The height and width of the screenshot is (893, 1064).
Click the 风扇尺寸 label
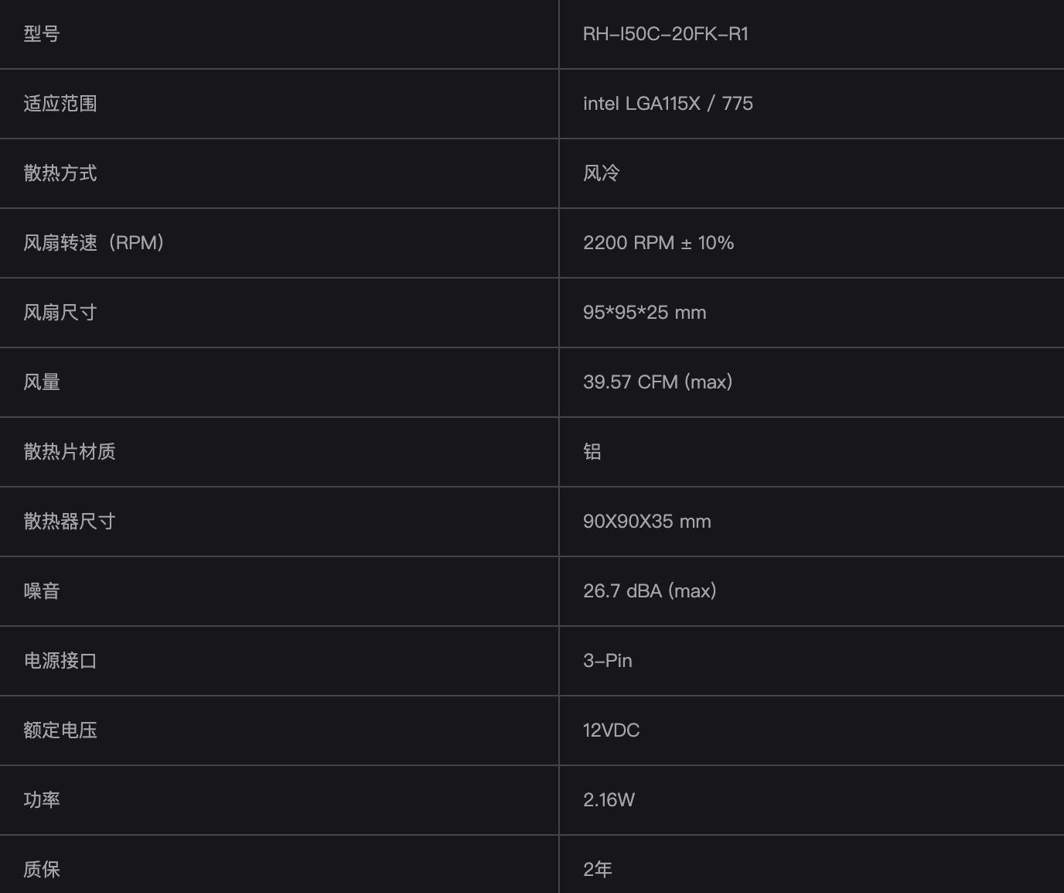[60, 313]
